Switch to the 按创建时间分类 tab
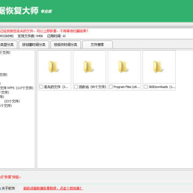 click(34, 44)
